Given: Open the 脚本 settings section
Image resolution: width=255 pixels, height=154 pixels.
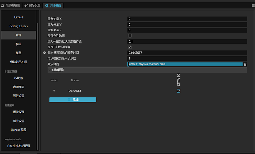Looking at the screenshot, I should [x=18, y=44].
